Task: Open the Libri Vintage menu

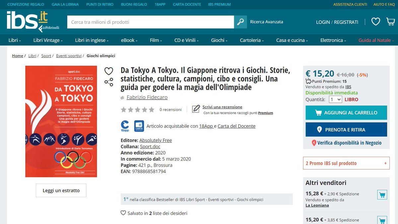Action: click(x=48, y=40)
